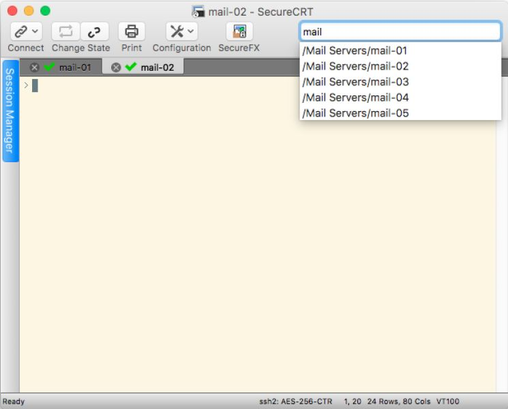
Task: Expand the Configuration dropdown arrow
Action: tap(191, 31)
